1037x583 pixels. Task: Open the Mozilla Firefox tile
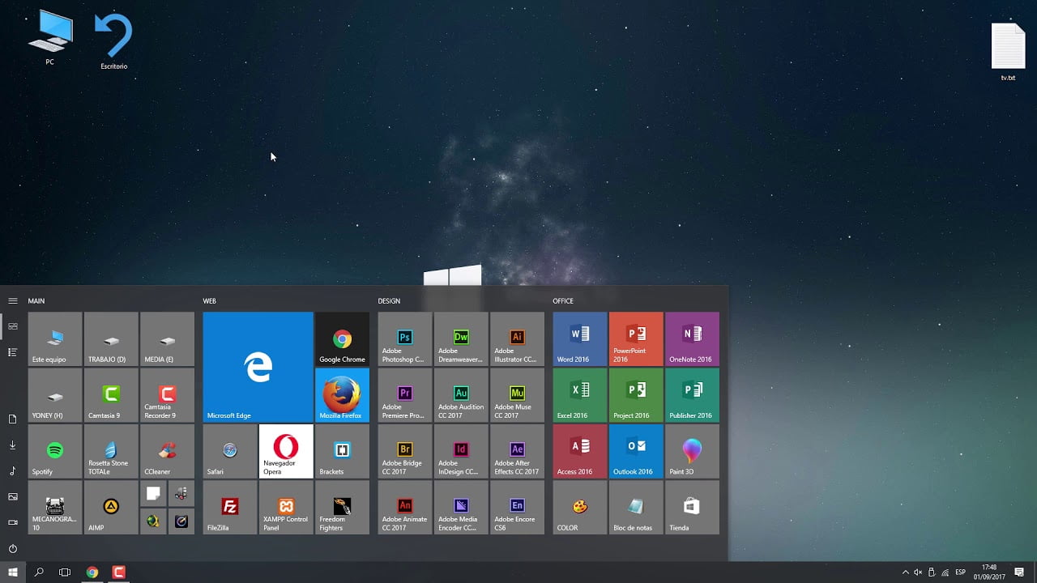tap(342, 395)
